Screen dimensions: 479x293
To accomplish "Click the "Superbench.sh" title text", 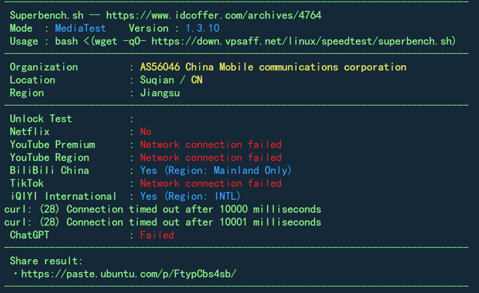I will tap(46, 15).
